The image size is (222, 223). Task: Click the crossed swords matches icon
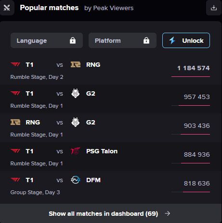7,8
